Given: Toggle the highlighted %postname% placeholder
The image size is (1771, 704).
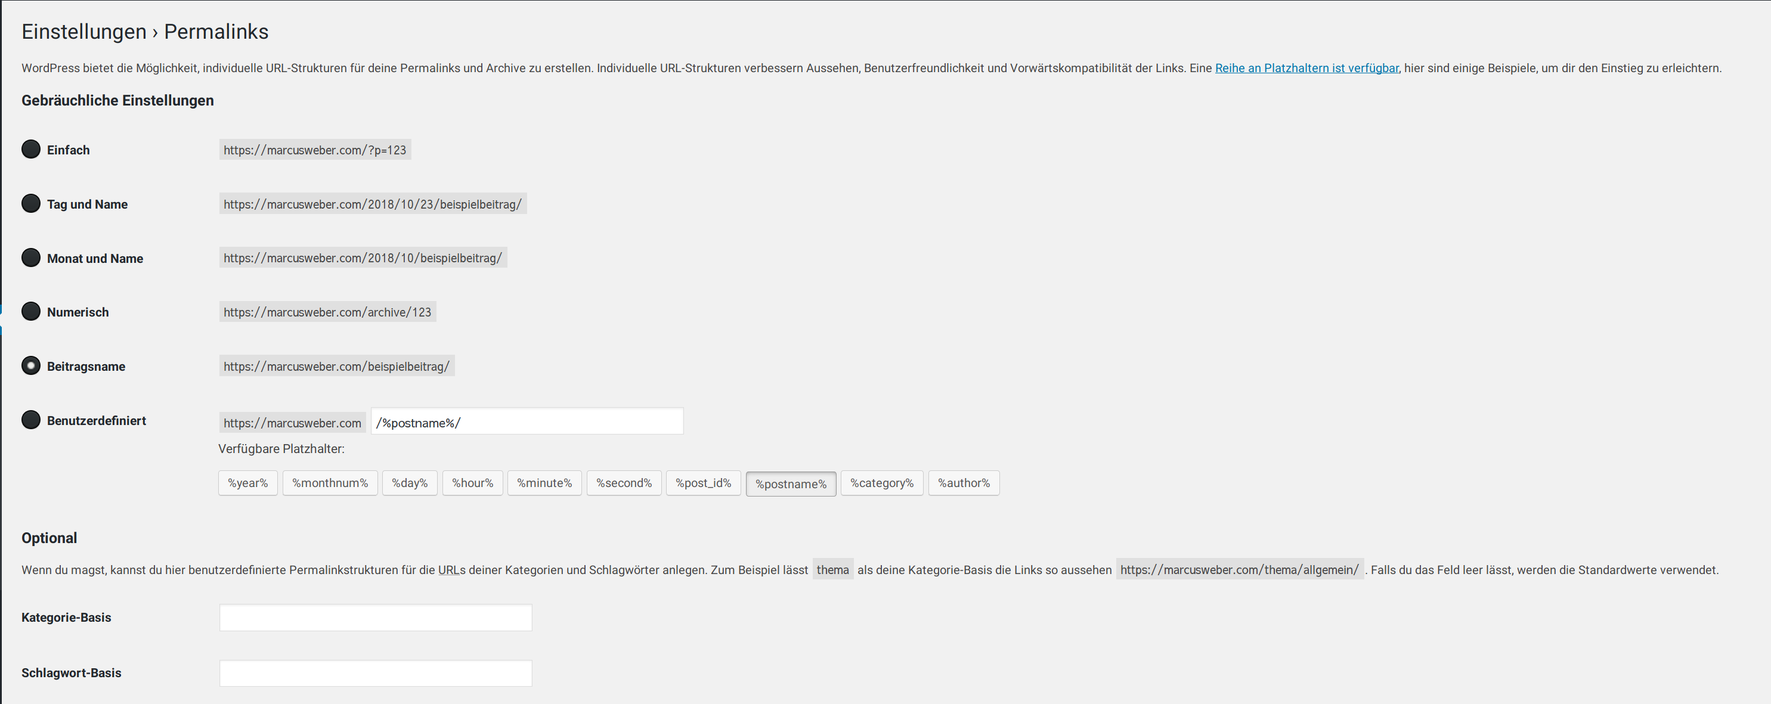Looking at the screenshot, I should click(791, 484).
